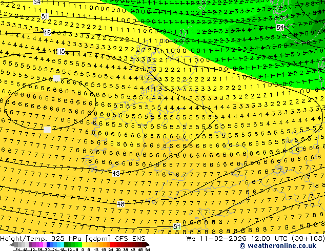Screen dimensions: 325x251
Task: Click the '48' contour label in the lower map
Action: (120, 204)
